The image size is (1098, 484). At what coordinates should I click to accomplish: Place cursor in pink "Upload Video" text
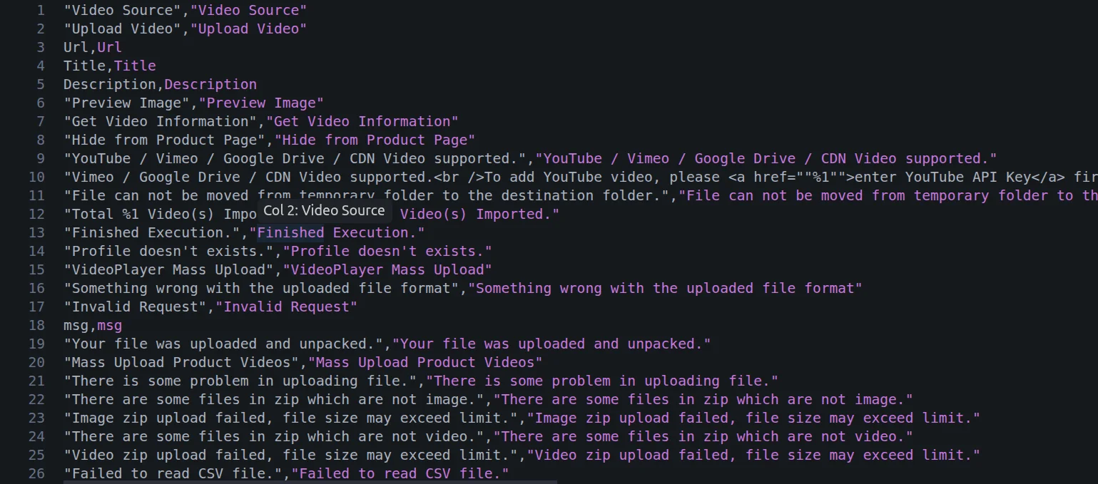pos(248,29)
